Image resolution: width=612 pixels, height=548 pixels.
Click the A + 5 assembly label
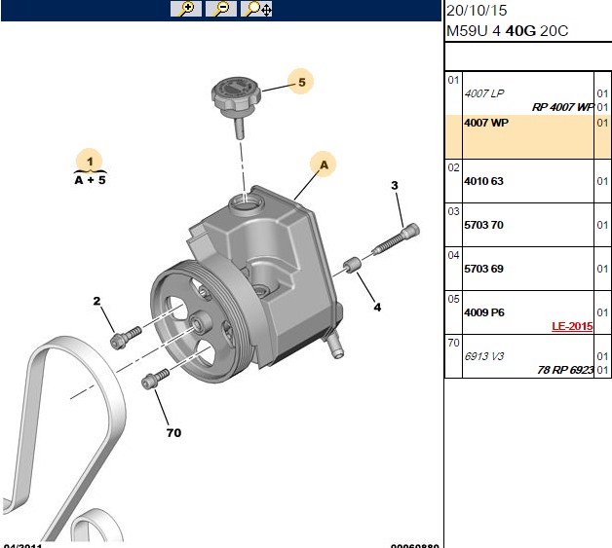coord(91,180)
